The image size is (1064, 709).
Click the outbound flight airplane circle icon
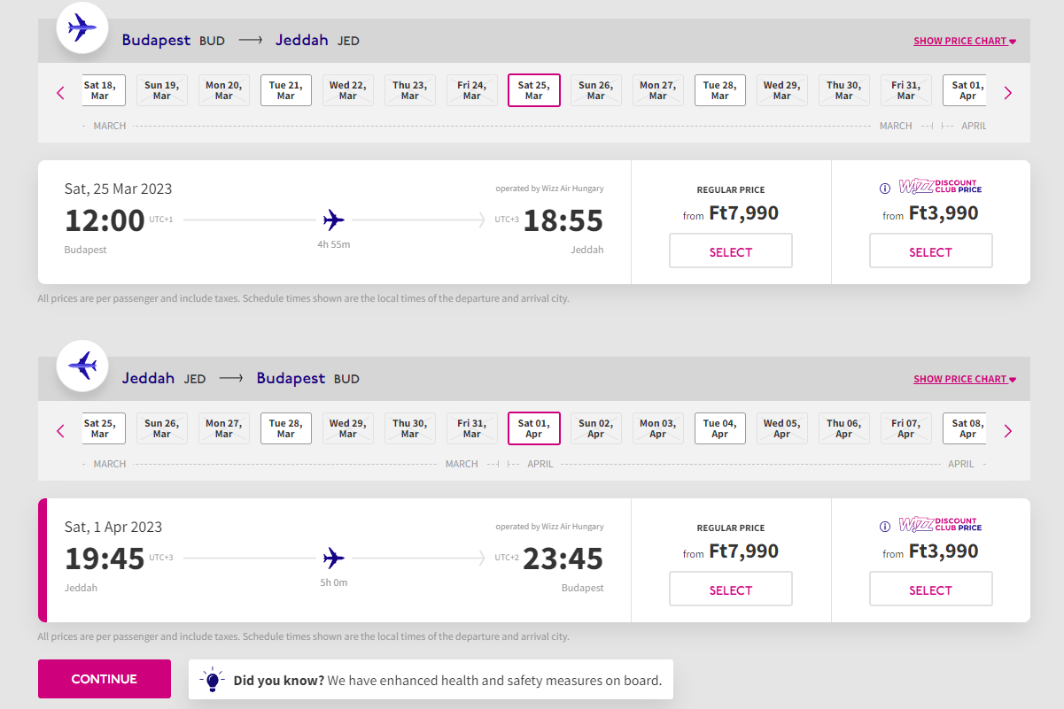pyautogui.click(x=82, y=28)
